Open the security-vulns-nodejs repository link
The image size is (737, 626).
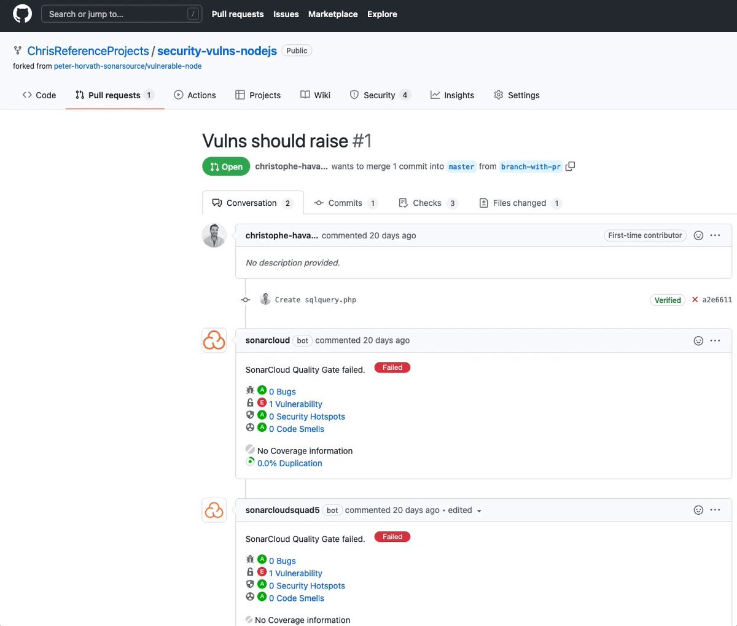(x=217, y=51)
